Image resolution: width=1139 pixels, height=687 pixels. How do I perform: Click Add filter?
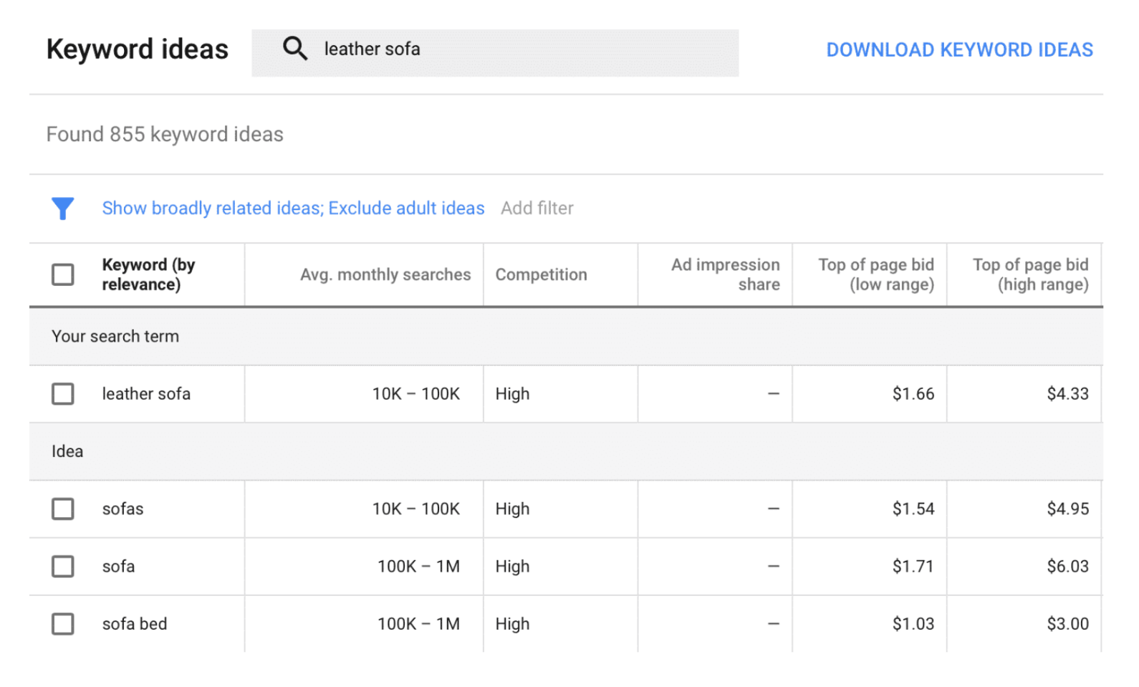[537, 208]
